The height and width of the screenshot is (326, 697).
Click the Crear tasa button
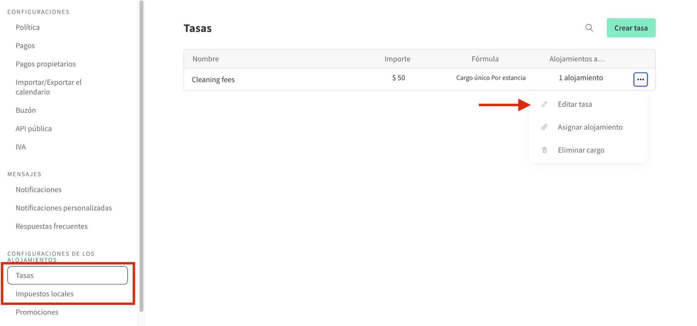pos(631,28)
